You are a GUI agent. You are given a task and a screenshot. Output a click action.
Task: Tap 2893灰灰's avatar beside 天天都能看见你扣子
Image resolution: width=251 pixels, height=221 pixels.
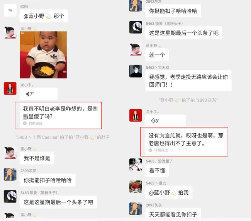pyautogui.click(x=136, y=209)
